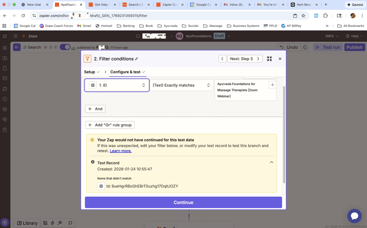This screenshot has height=228, width=367.
Task: Click the back arrow button in editor toolbar
Action: click(17, 47)
